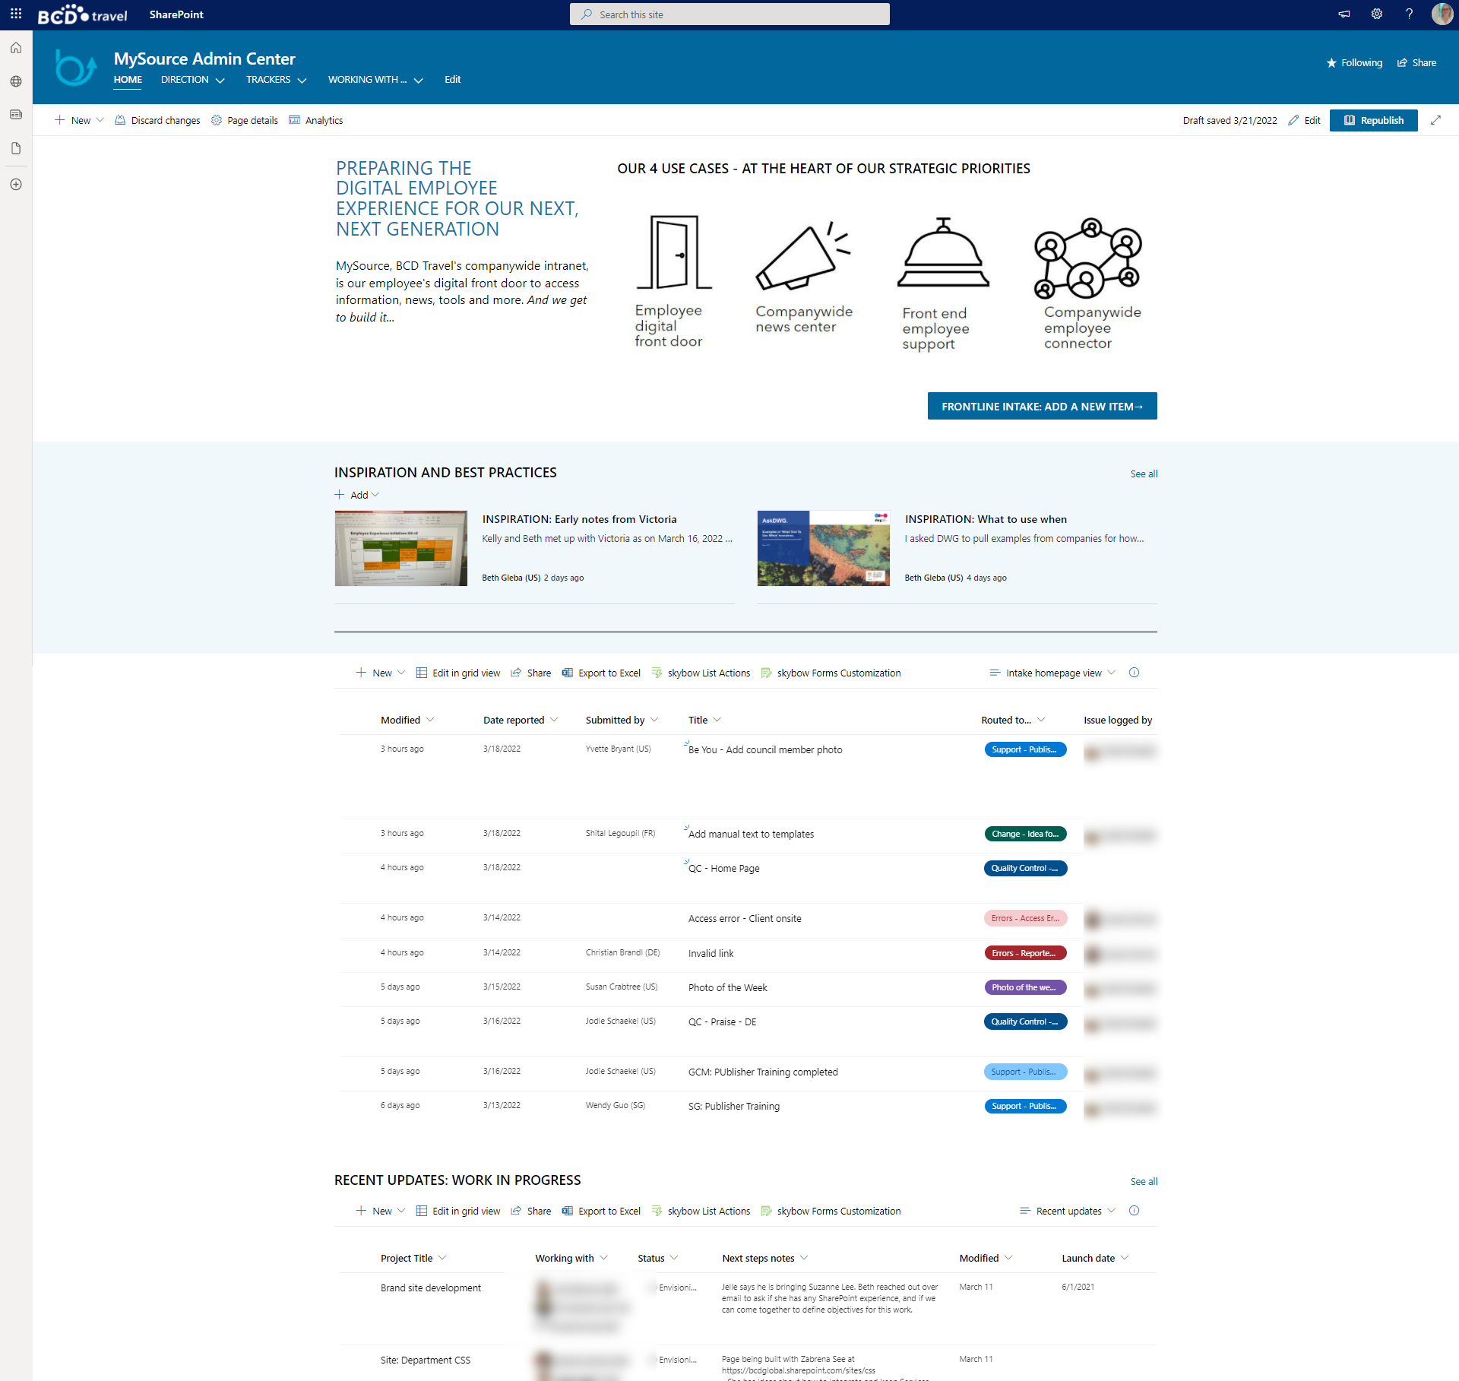
Task: Click the Search this site input field
Action: point(729,14)
